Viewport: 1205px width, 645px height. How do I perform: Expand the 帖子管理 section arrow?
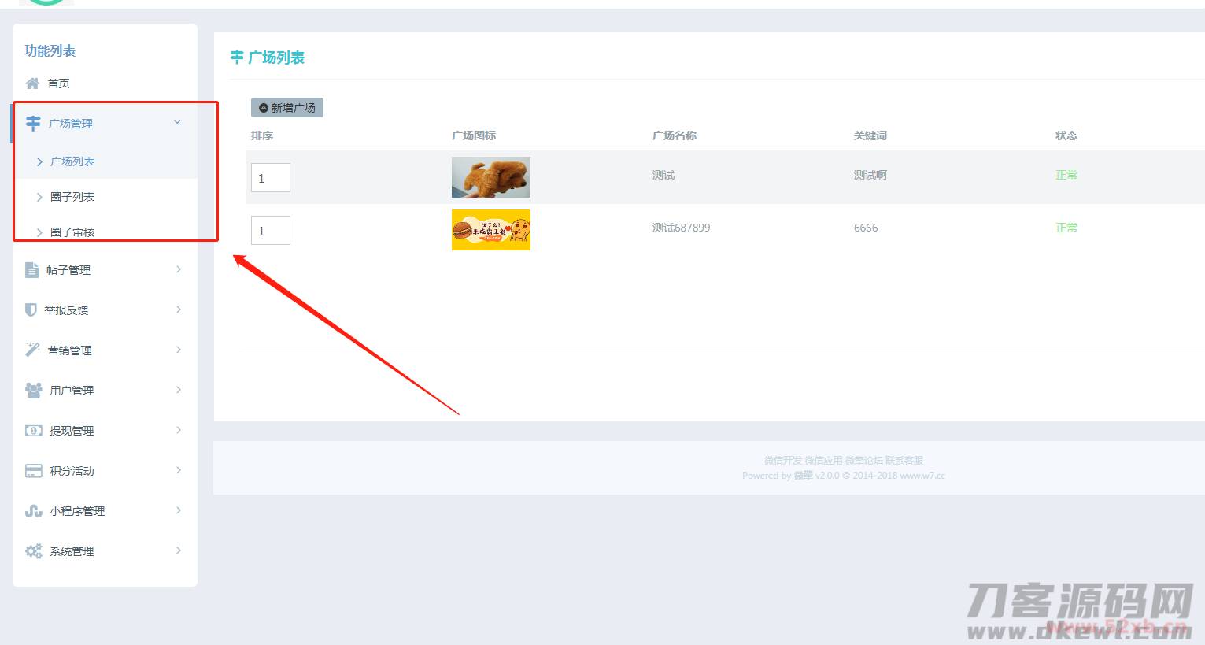[x=179, y=269]
